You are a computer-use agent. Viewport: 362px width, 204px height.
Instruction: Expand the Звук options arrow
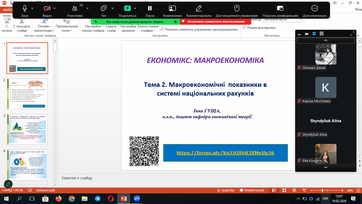(x=32, y=8)
